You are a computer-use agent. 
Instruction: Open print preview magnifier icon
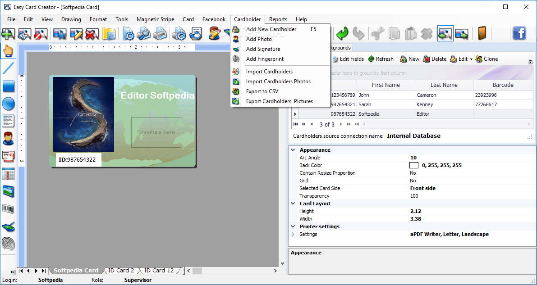click(x=144, y=33)
